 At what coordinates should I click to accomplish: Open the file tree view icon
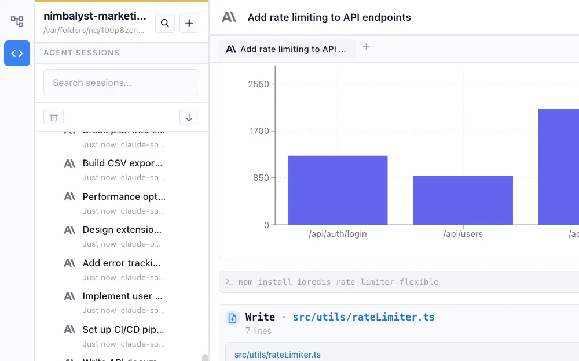[17, 22]
